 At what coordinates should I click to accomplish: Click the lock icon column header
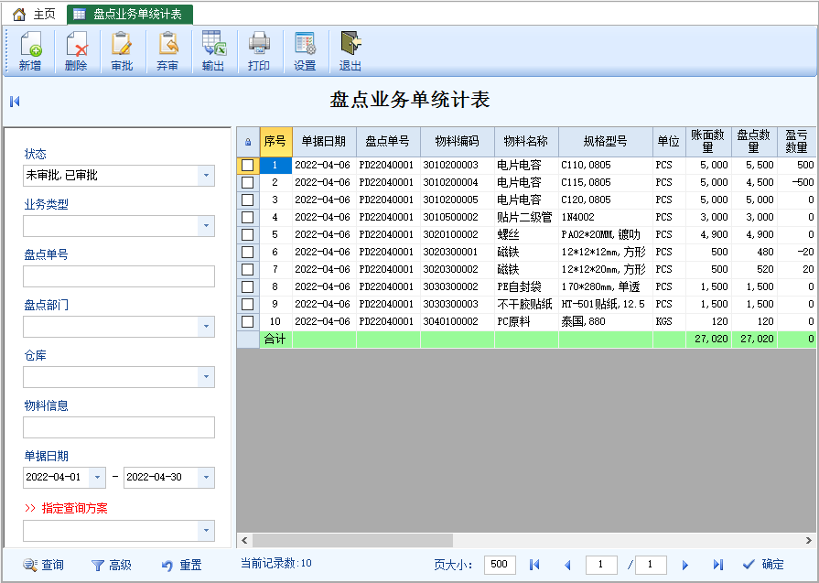click(x=248, y=142)
